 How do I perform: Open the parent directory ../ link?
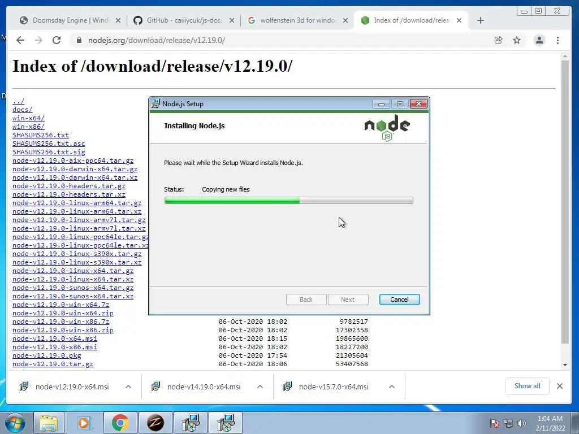tap(19, 101)
